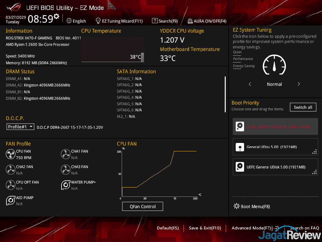Click the EZ Tuning Wizard lightbulb icon
The height and width of the screenshot is (242, 322).
pyautogui.click(x=98, y=21)
